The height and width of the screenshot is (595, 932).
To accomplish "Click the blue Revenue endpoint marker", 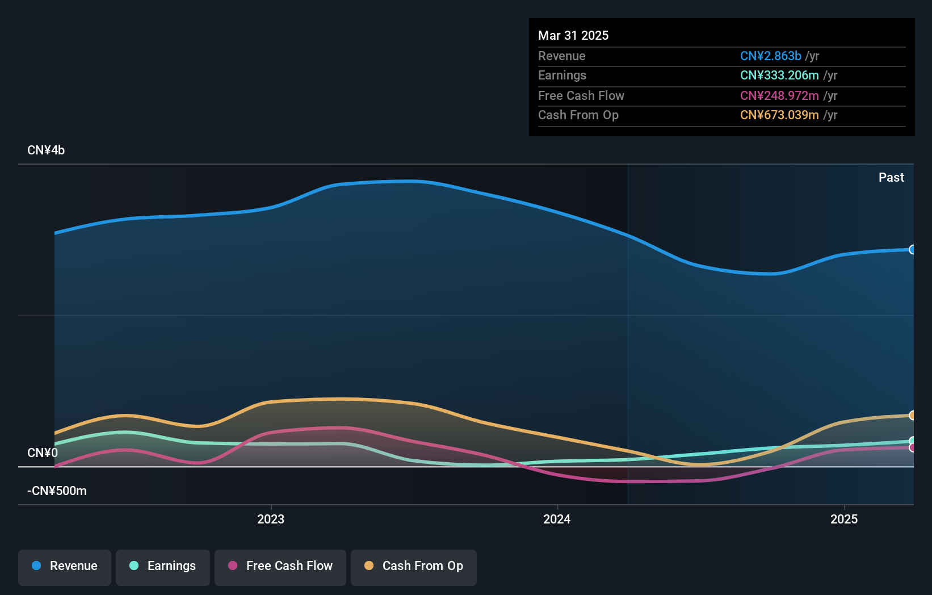I will (912, 250).
